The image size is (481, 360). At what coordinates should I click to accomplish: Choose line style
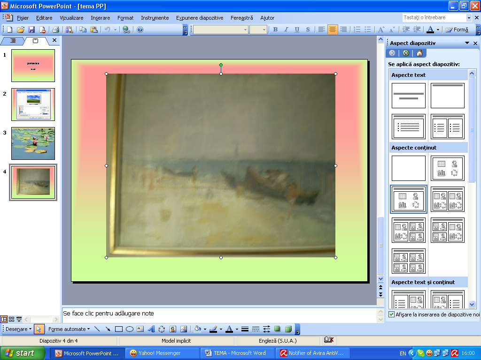245,329
